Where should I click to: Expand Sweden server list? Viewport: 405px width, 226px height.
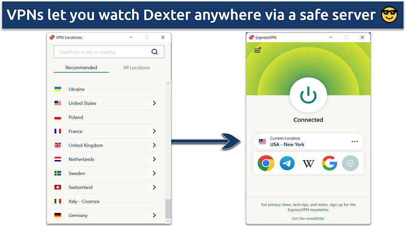[154, 173]
